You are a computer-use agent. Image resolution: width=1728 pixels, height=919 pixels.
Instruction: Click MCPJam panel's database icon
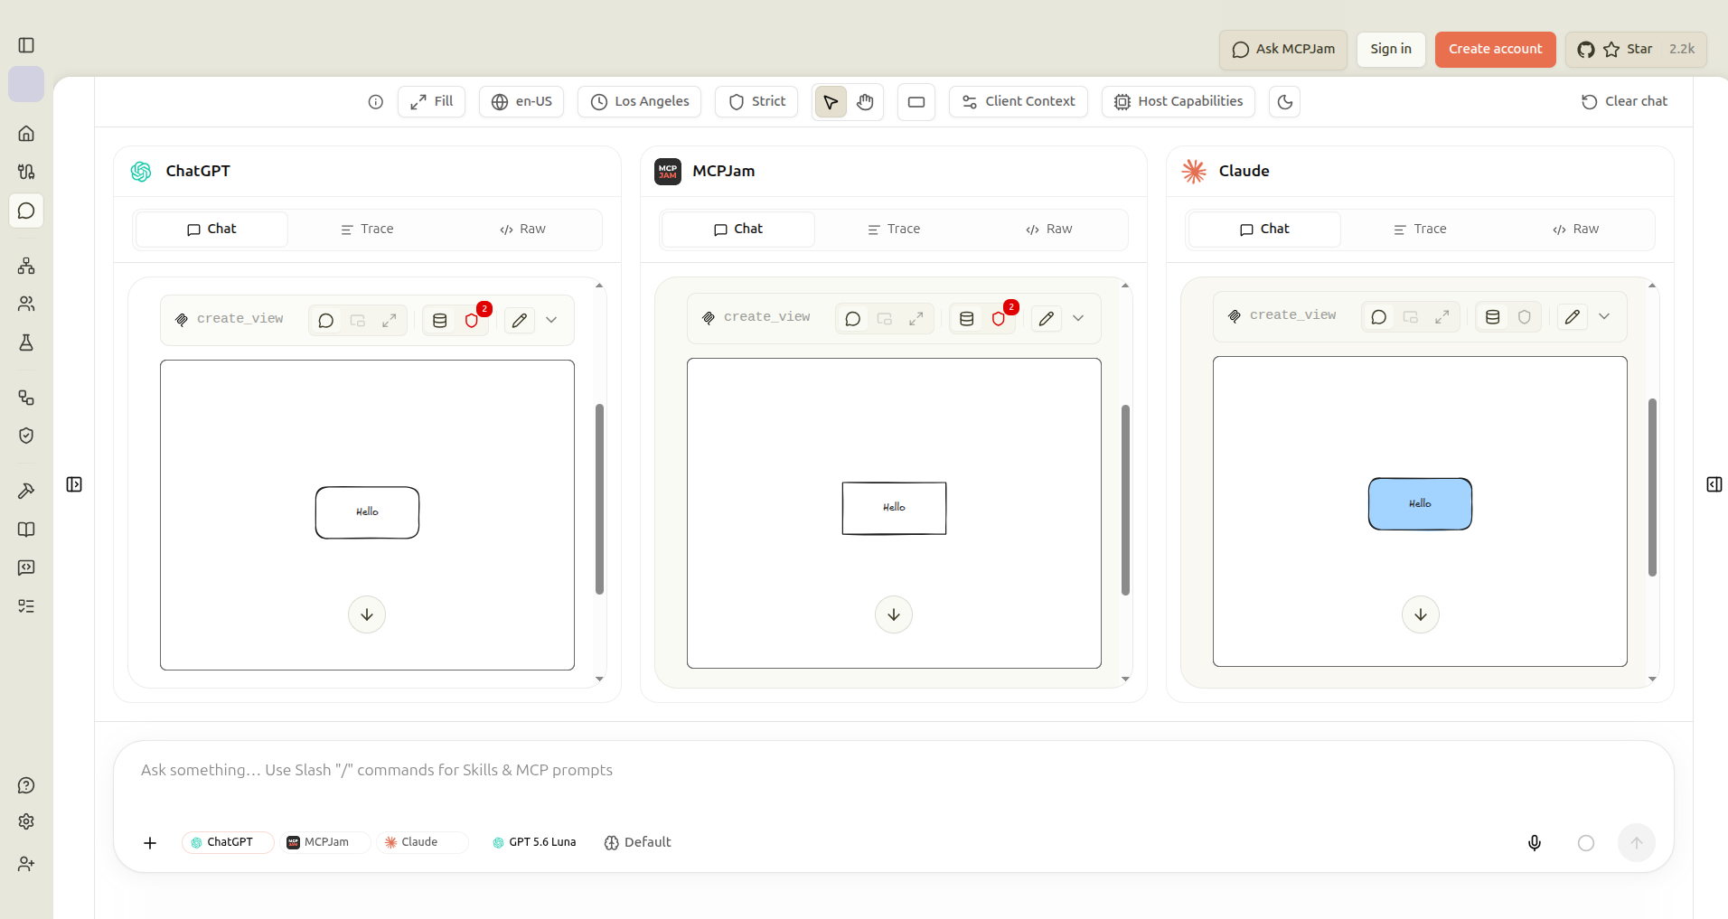pyautogui.click(x=967, y=319)
